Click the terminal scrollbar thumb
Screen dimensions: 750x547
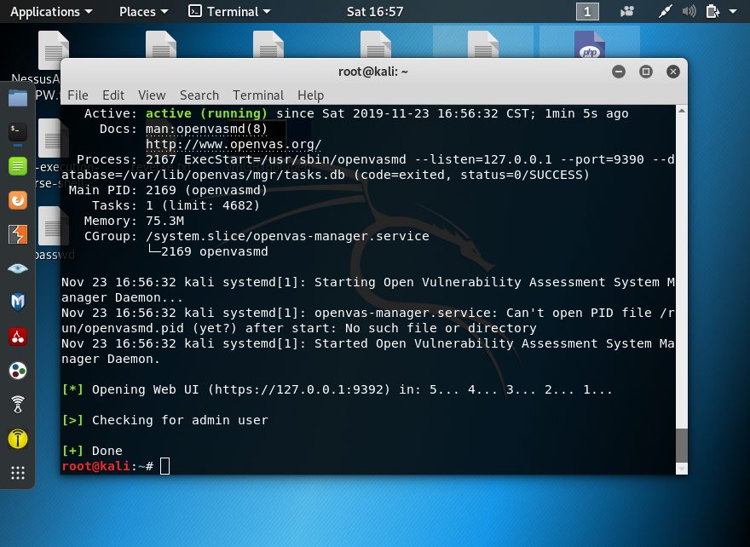[x=682, y=445]
